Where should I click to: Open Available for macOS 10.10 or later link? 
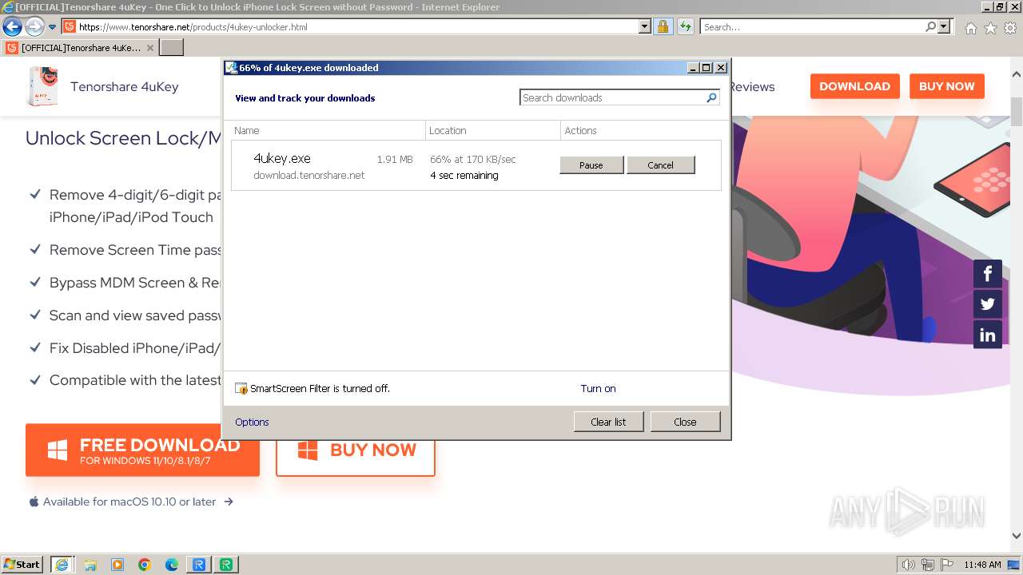click(x=131, y=502)
